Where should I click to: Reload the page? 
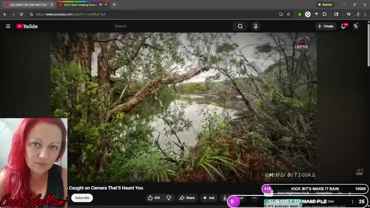click(21, 14)
